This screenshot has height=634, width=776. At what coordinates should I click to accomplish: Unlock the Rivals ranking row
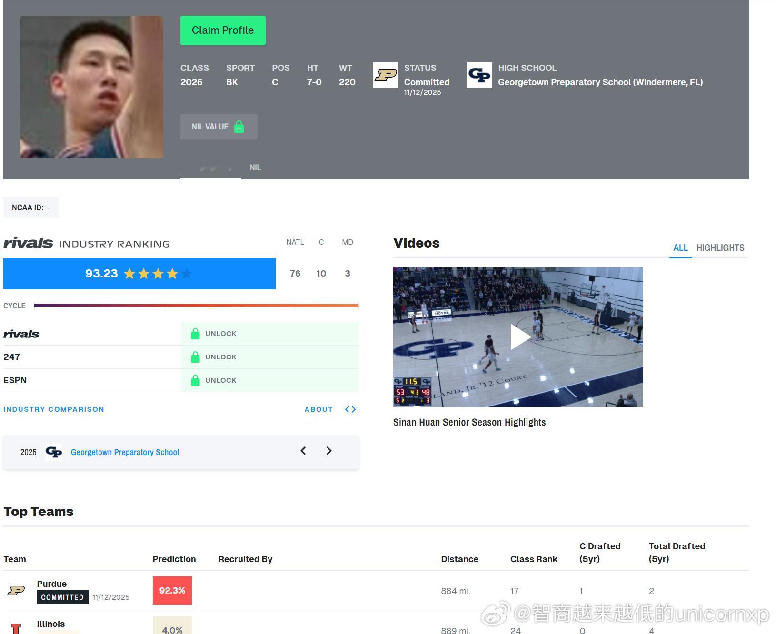[x=270, y=334]
